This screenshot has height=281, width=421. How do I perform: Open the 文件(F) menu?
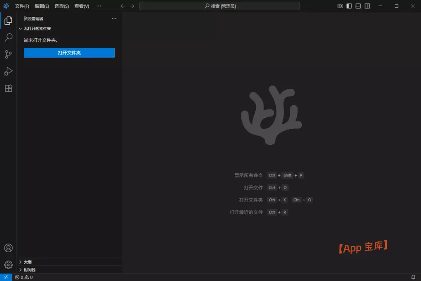[x=22, y=6]
